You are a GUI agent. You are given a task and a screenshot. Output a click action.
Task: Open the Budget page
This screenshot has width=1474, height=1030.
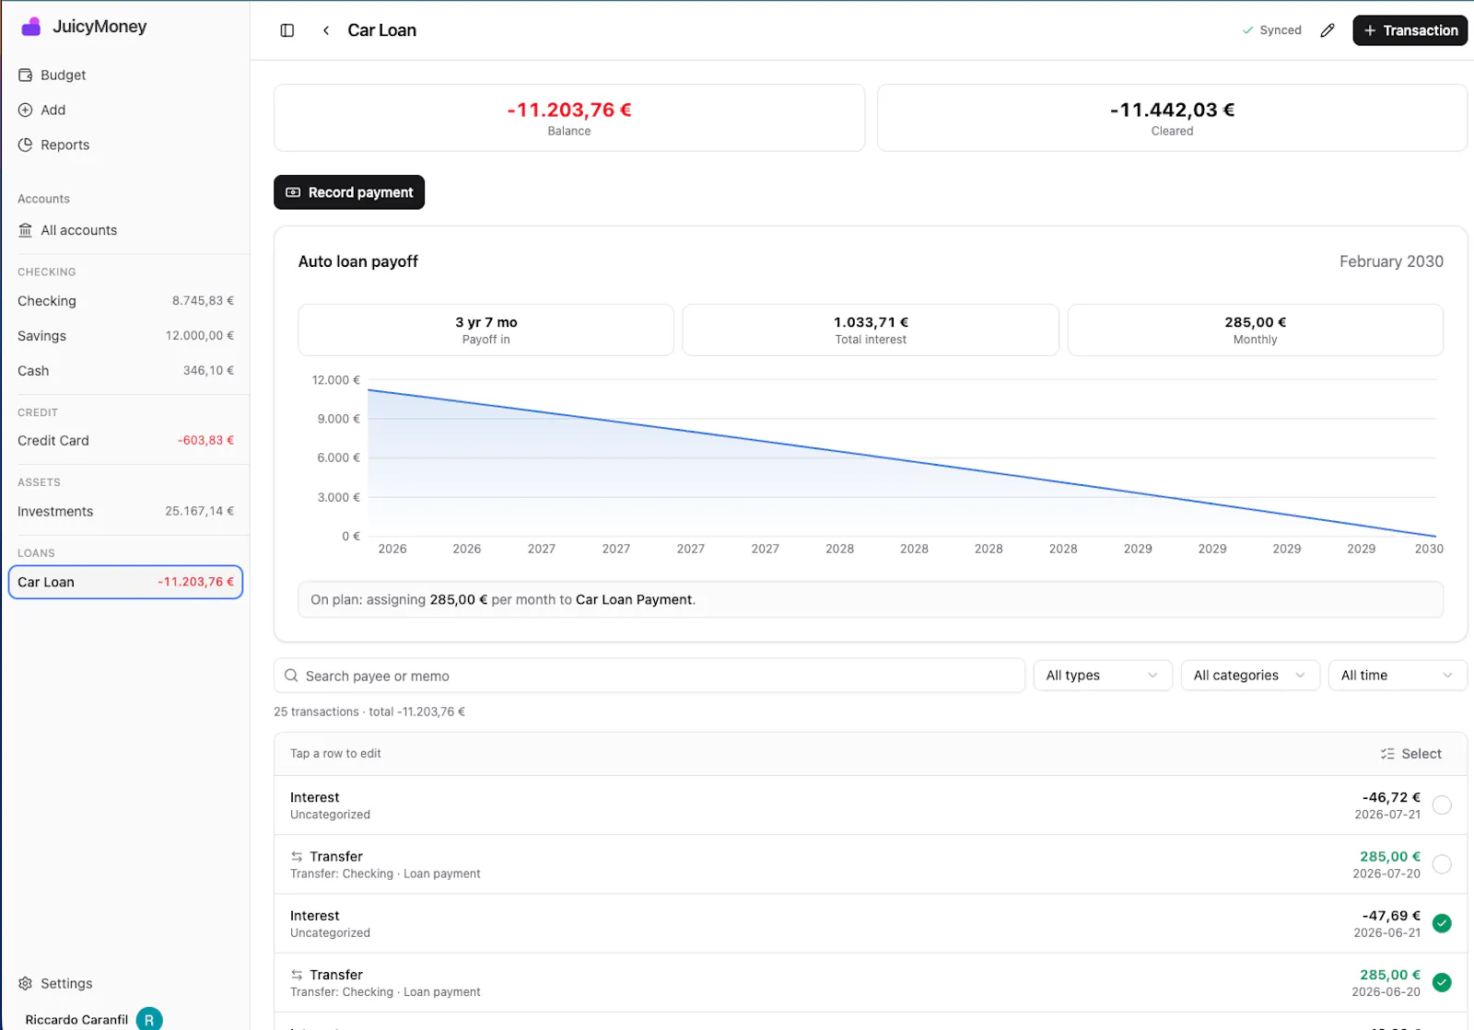click(125, 75)
